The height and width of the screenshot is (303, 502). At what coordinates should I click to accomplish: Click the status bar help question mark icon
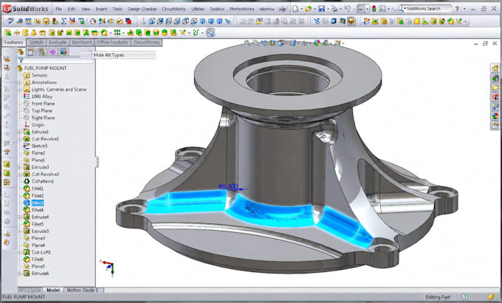click(x=465, y=297)
